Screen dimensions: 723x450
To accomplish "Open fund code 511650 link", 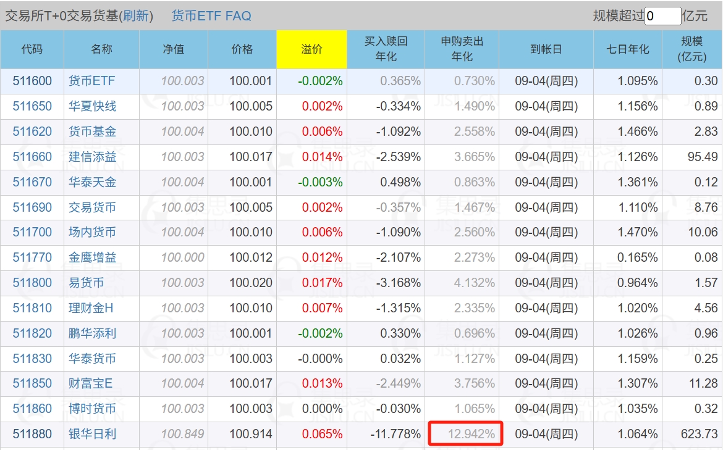I will [32, 106].
